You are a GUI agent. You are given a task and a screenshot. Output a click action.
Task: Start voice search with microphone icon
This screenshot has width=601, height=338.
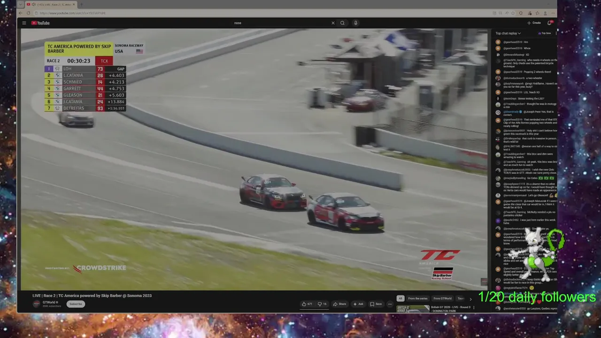355,23
